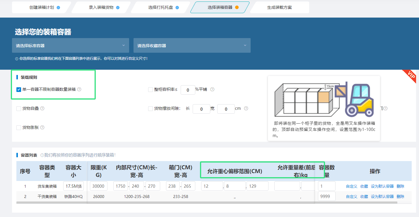The image size is (419, 217).
Task: Click 删除 for the 干货集装箱 row
Action: [401, 197]
